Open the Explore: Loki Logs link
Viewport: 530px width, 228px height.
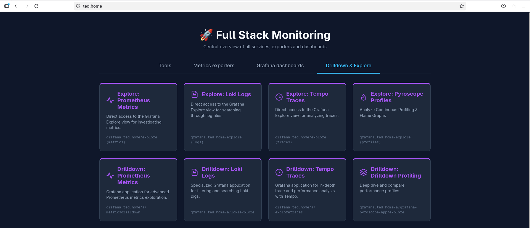click(x=226, y=94)
